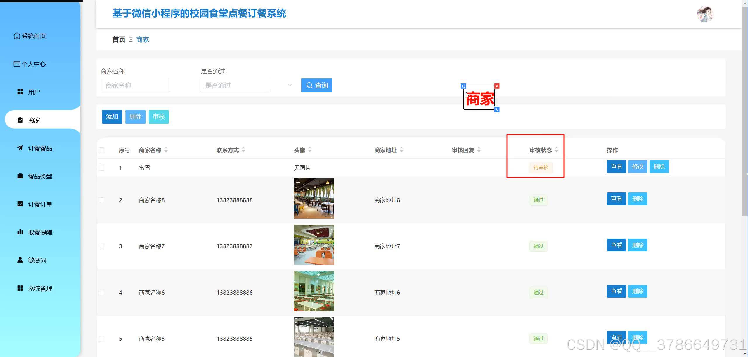Open the 是否通过 dropdown

[235, 85]
